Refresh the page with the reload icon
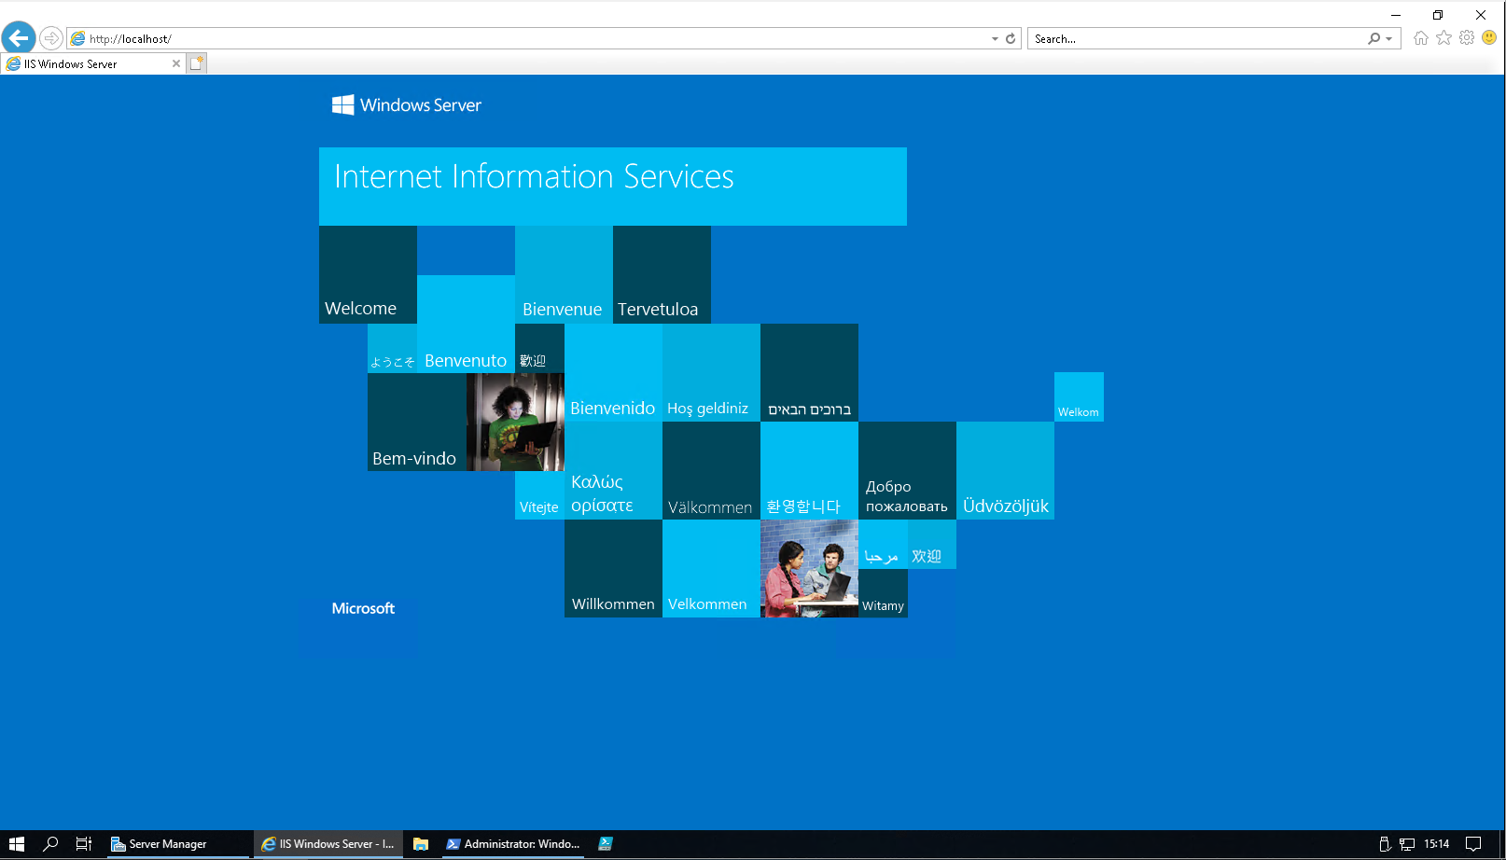 pyautogui.click(x=1011, y=38)
